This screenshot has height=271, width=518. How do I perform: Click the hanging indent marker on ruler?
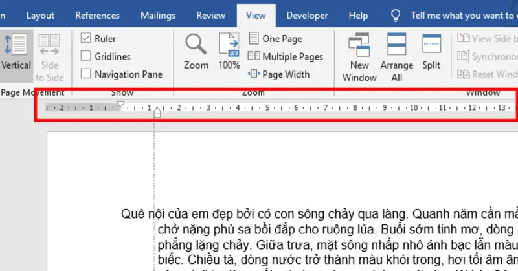[157, 111]
